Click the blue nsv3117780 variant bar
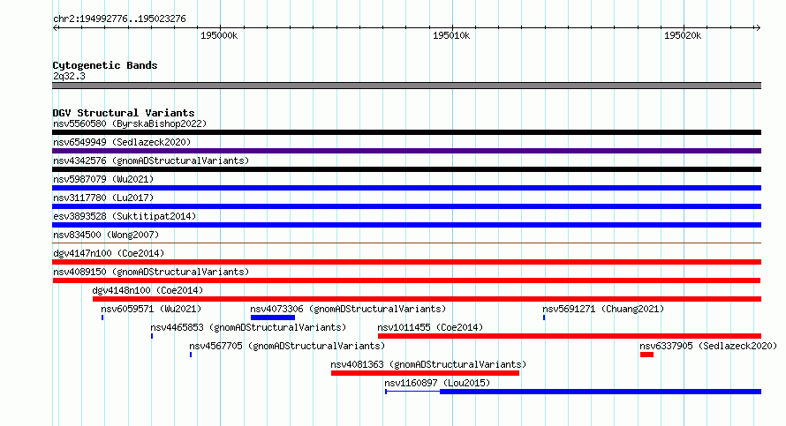 pyautogui.click(x=406, y=206)
